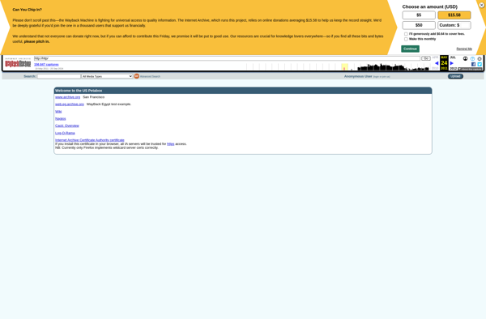Click the https link in the certificate note

170,144
